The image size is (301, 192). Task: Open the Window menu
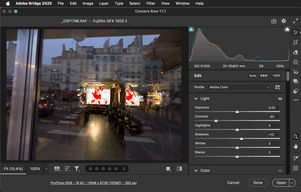coord(183,4)
